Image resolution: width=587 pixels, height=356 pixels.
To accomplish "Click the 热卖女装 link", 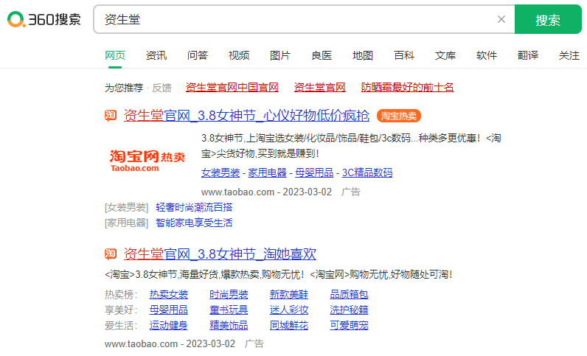I will point(168,295).
